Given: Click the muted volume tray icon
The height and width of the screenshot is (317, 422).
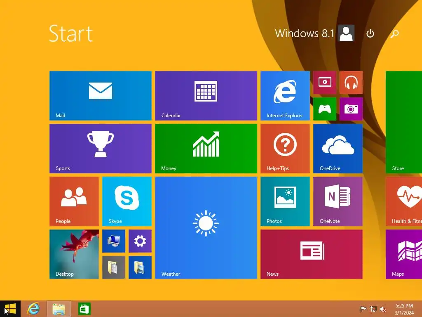Looking at the screenshot, I should click(383, 309).
